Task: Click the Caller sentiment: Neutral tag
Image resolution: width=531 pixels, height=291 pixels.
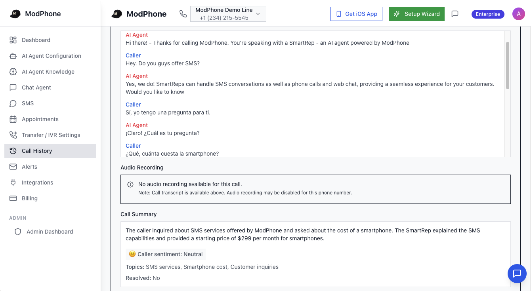Action: click(166, 254)
